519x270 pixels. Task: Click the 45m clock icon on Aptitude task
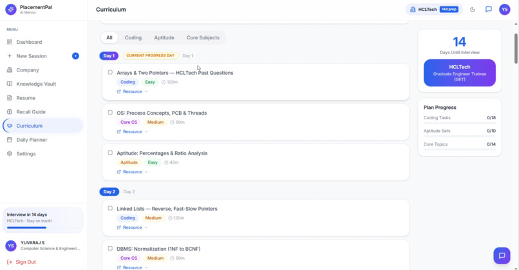(x=166, y=162)
